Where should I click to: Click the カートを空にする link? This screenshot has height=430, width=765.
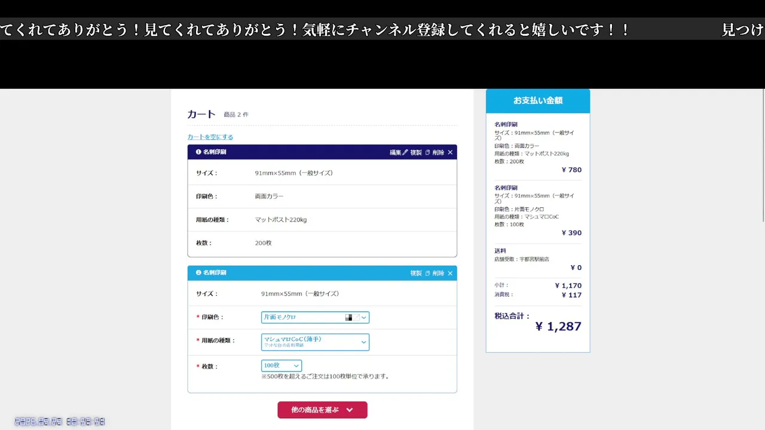tap(210, 137)
